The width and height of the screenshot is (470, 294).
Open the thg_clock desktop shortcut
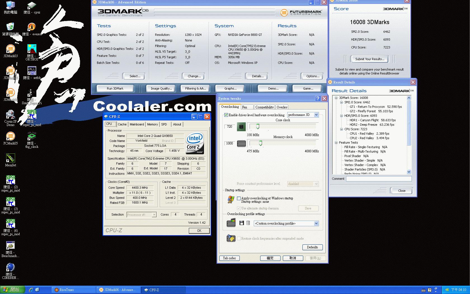32,140
